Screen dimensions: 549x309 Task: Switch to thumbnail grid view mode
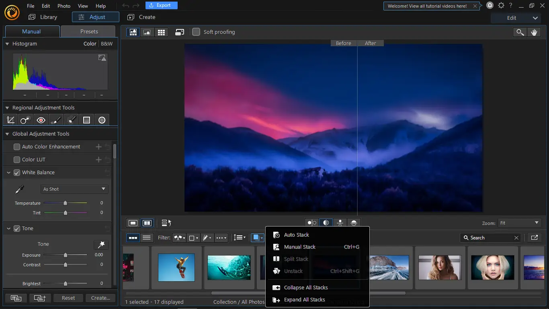coord(161,32)
